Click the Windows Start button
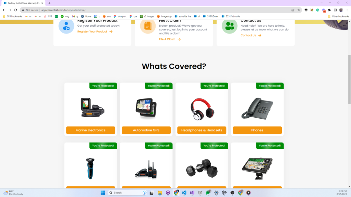 [103, 193]
